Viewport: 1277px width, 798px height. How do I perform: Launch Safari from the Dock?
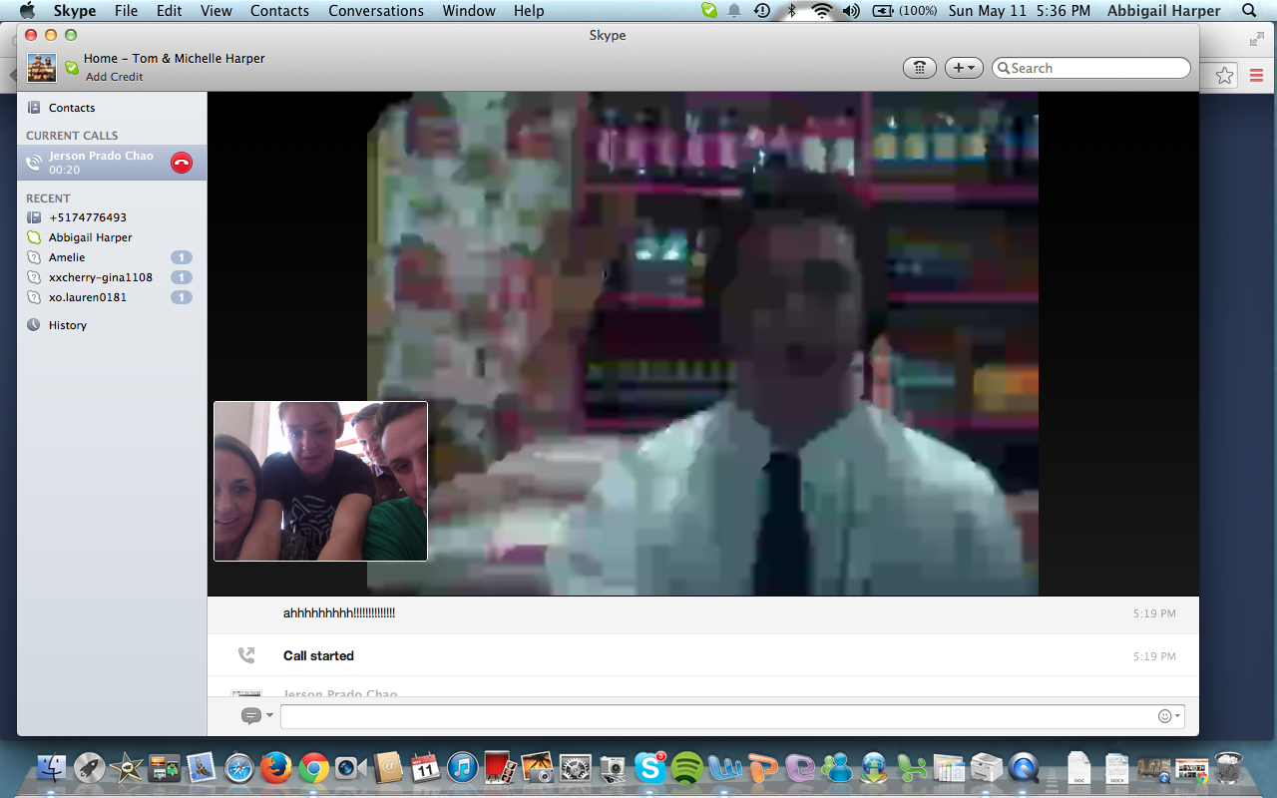(x=239, y=767)
